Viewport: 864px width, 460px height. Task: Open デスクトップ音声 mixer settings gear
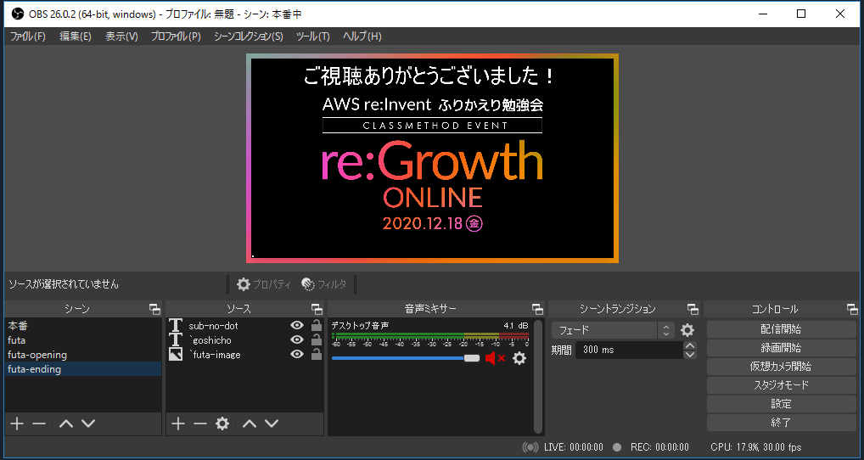(x=519, y=359)
